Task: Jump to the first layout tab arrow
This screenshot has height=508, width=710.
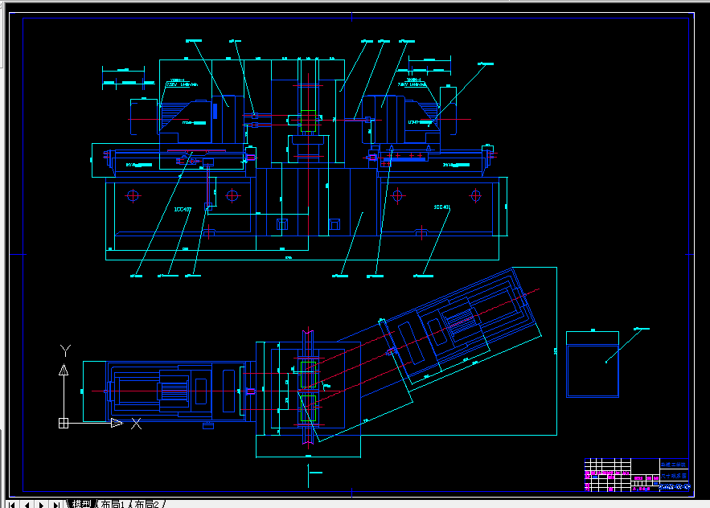Action: point(12,504)
